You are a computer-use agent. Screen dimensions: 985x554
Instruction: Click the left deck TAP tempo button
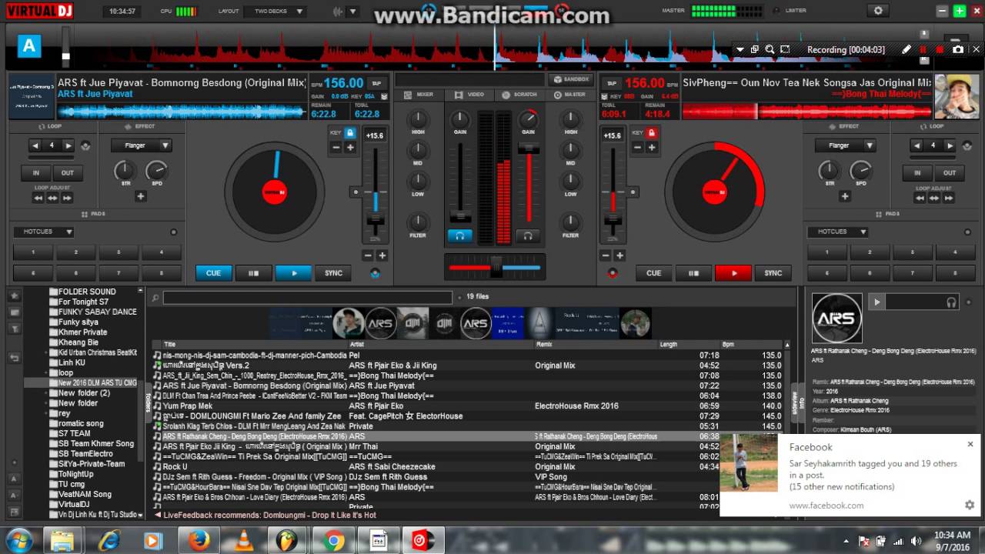click(376, 83)
